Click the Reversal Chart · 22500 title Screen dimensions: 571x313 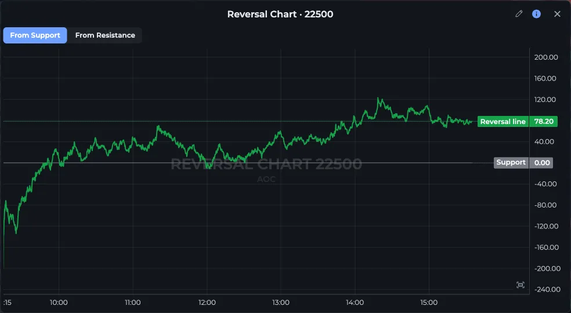tap(280, 14)
